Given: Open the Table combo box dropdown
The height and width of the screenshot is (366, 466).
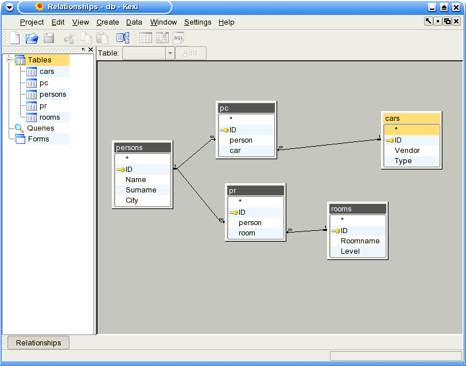Looking at the screenshot, I should click(x=169, y=53).
